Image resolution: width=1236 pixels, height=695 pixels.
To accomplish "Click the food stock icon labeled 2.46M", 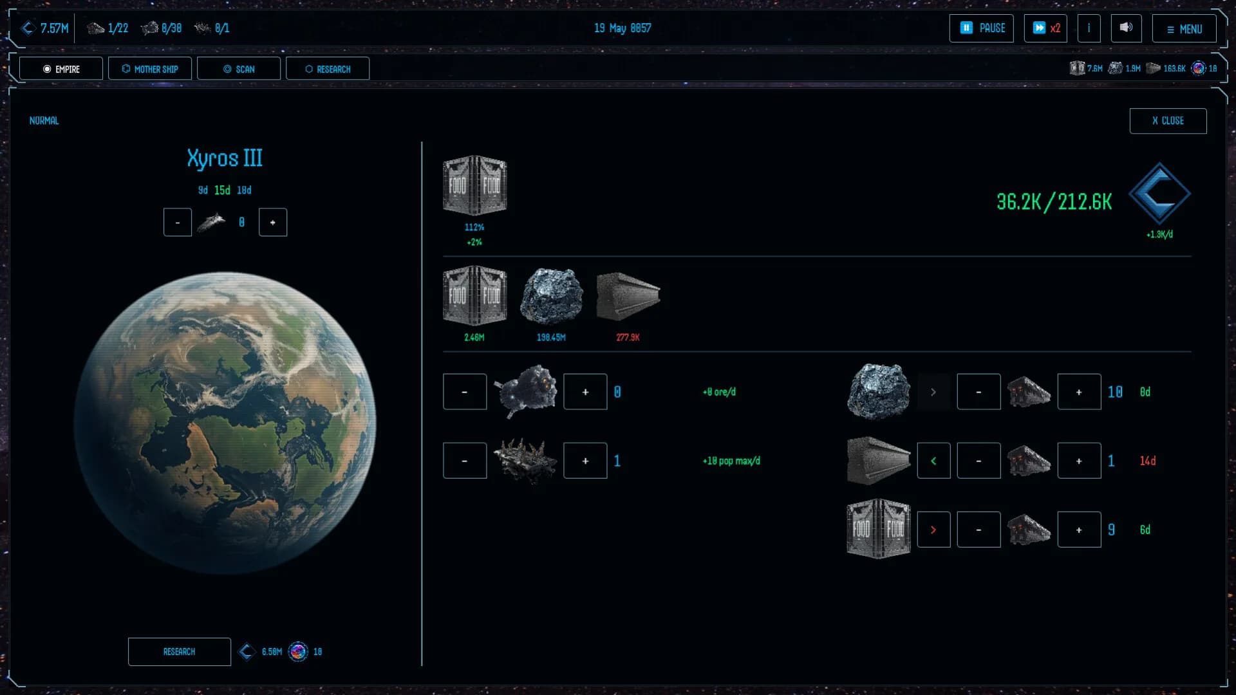I will pyautogui.click(x=474, y=295).
